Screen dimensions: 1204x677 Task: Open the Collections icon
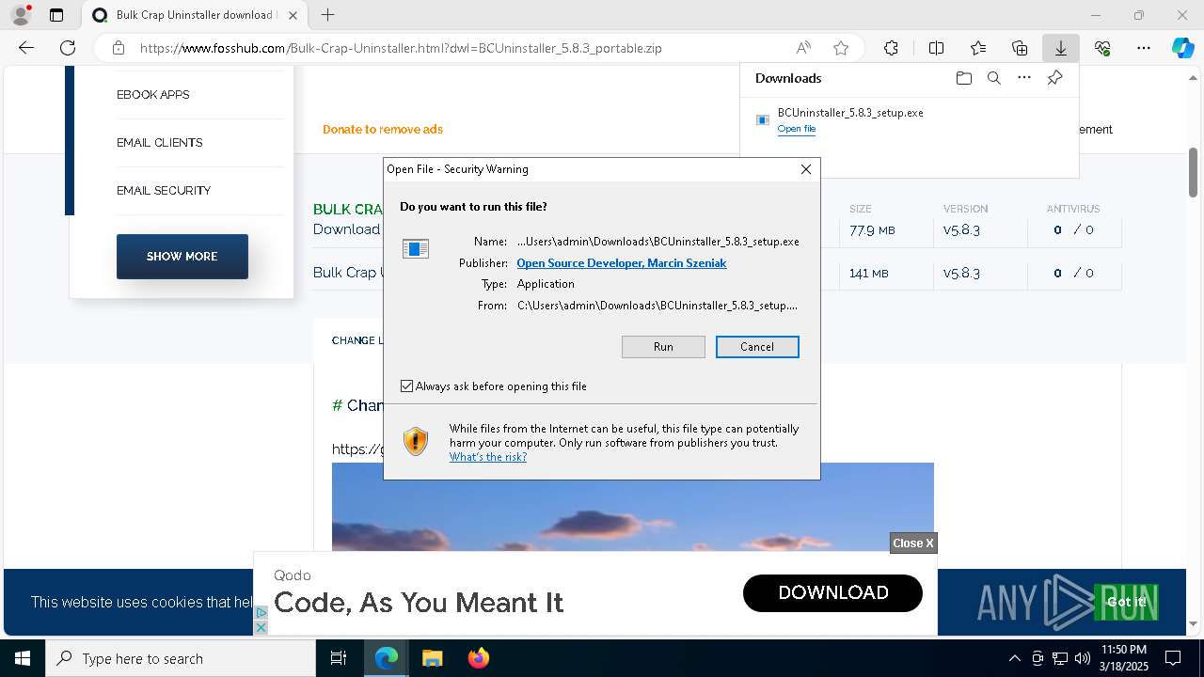pyautogui.click(x=1020, y=48)
